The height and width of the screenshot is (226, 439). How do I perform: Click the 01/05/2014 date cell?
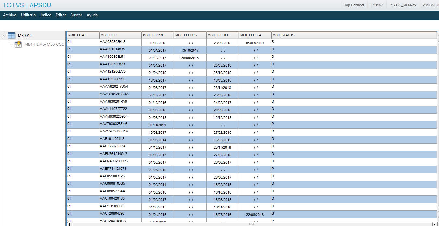coord(157,140)
